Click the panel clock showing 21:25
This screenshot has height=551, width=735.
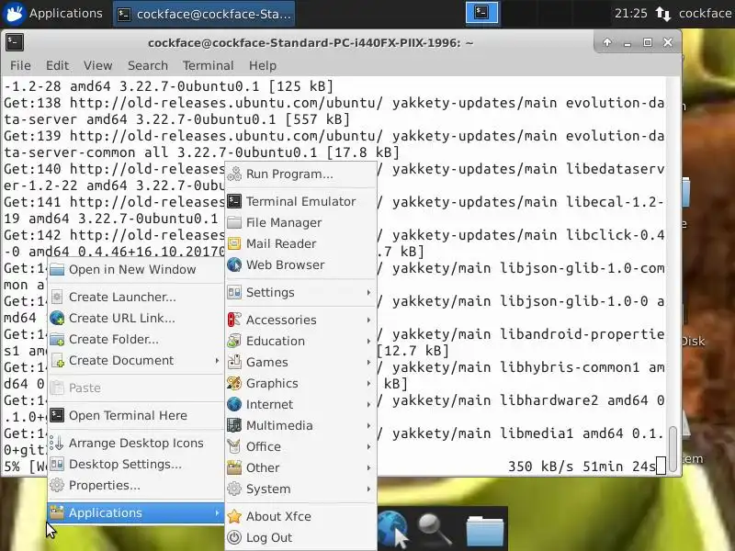pos(630,13)
